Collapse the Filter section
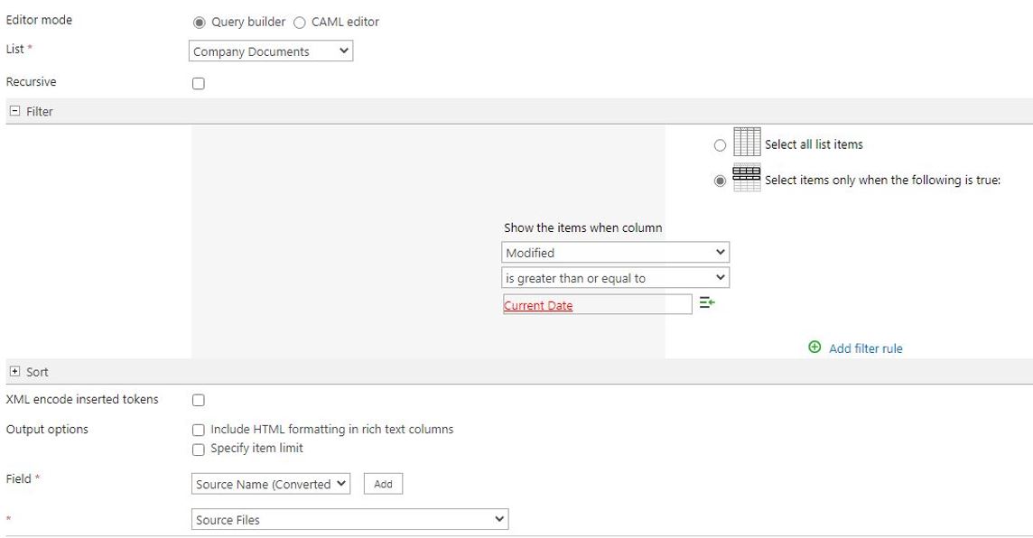This screenshot has height=538, width=1033. click(x=13, y=111)
